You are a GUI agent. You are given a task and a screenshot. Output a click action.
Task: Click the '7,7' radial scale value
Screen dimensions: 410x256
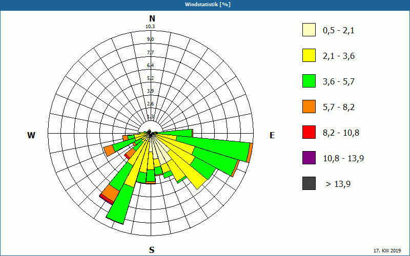click(x=150, y=53)
